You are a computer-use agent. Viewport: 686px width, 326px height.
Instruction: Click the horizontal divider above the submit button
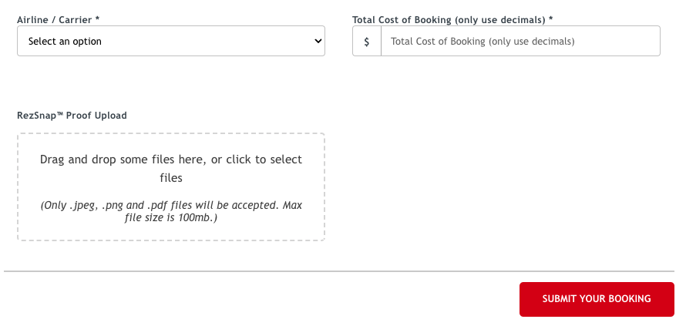[x=339, y=271]
